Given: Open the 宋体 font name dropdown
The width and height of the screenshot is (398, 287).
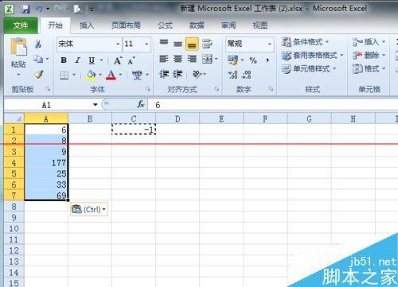Looking at the screenshot, I should (x=118, y=44).
